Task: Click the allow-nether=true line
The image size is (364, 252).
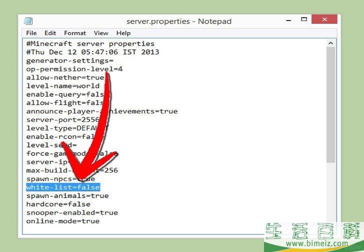Action: coord(65,77)
